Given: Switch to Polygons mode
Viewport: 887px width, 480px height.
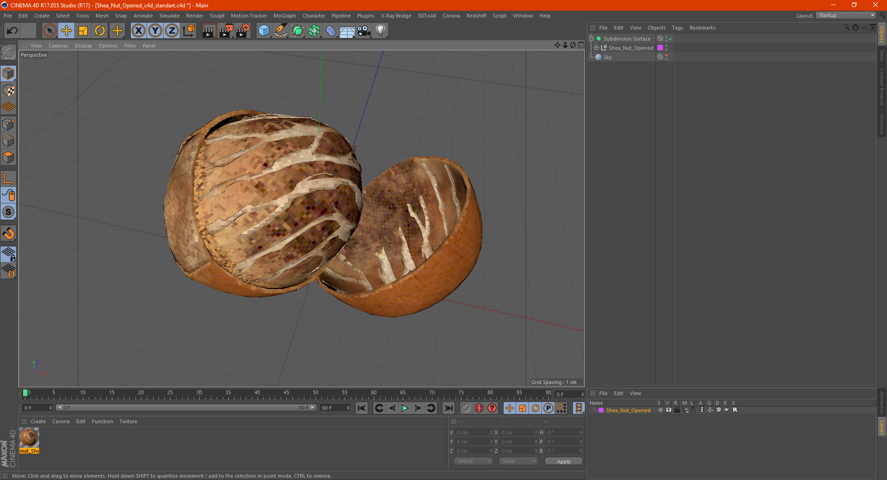Looking at the screenshot, I should pos(8,157).
